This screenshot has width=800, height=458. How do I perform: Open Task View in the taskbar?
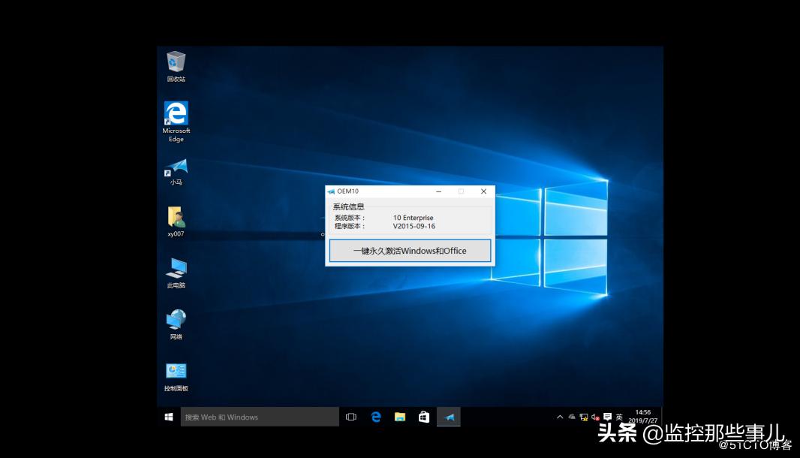tap(350, 417)
